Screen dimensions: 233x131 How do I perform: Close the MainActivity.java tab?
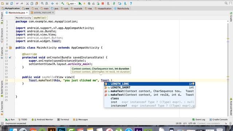coord(27,13)
